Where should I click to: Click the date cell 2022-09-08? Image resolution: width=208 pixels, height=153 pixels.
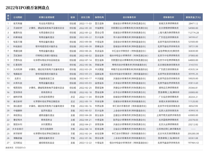click(x=86, y=42)
